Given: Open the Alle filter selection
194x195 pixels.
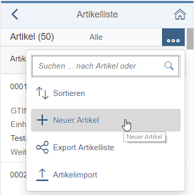Looking at the screenshot, I should [96, 37].
